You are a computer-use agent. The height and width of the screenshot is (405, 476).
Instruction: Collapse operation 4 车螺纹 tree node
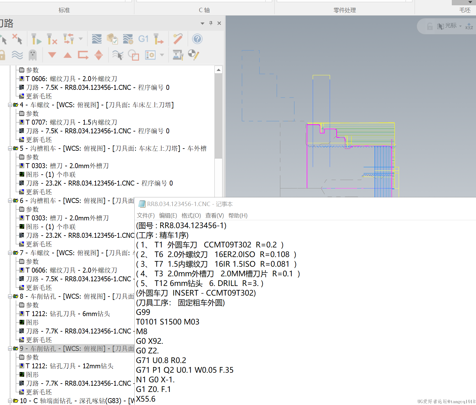point(10,105)
